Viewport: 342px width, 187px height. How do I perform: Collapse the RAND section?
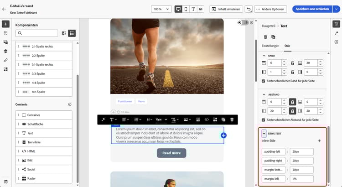pyautogui.click(x=264, y=56)
